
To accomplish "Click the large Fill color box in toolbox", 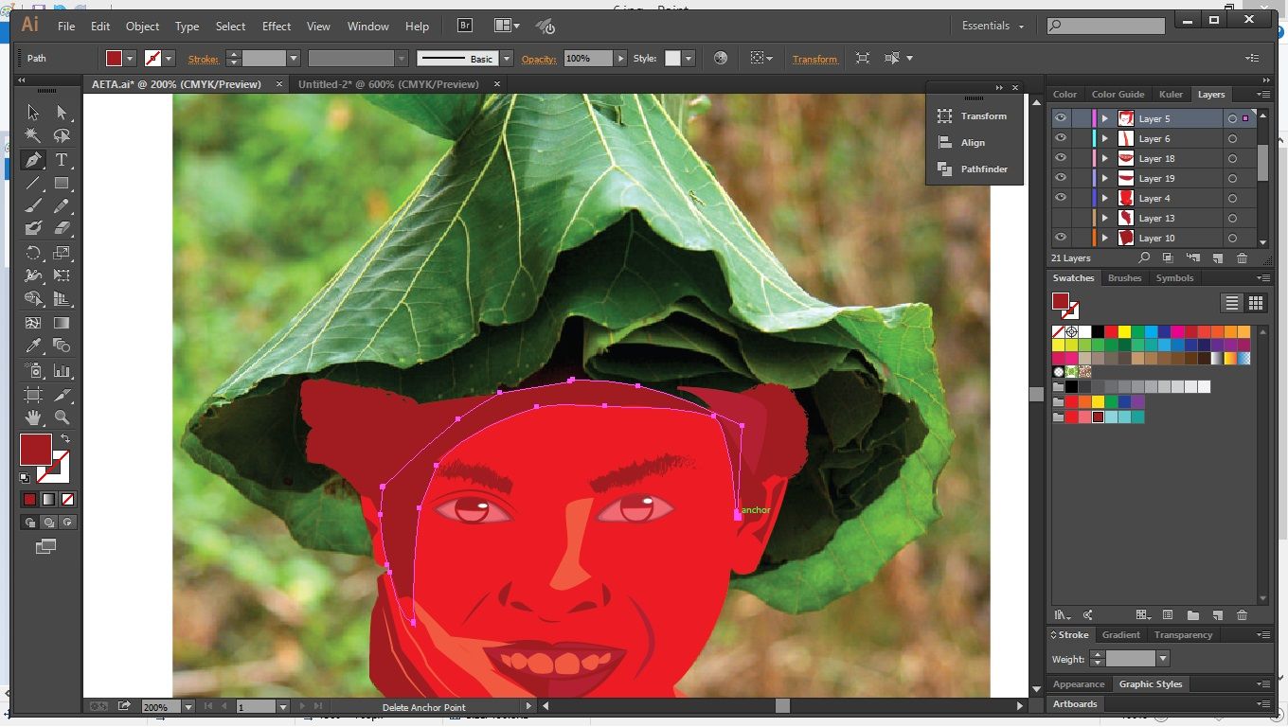I will [x=36, y=449].
